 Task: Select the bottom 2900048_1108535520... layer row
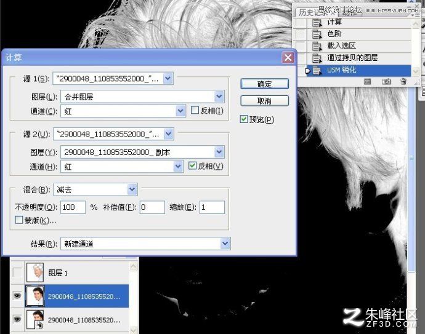pyautogui.click(x=70, y=320)
